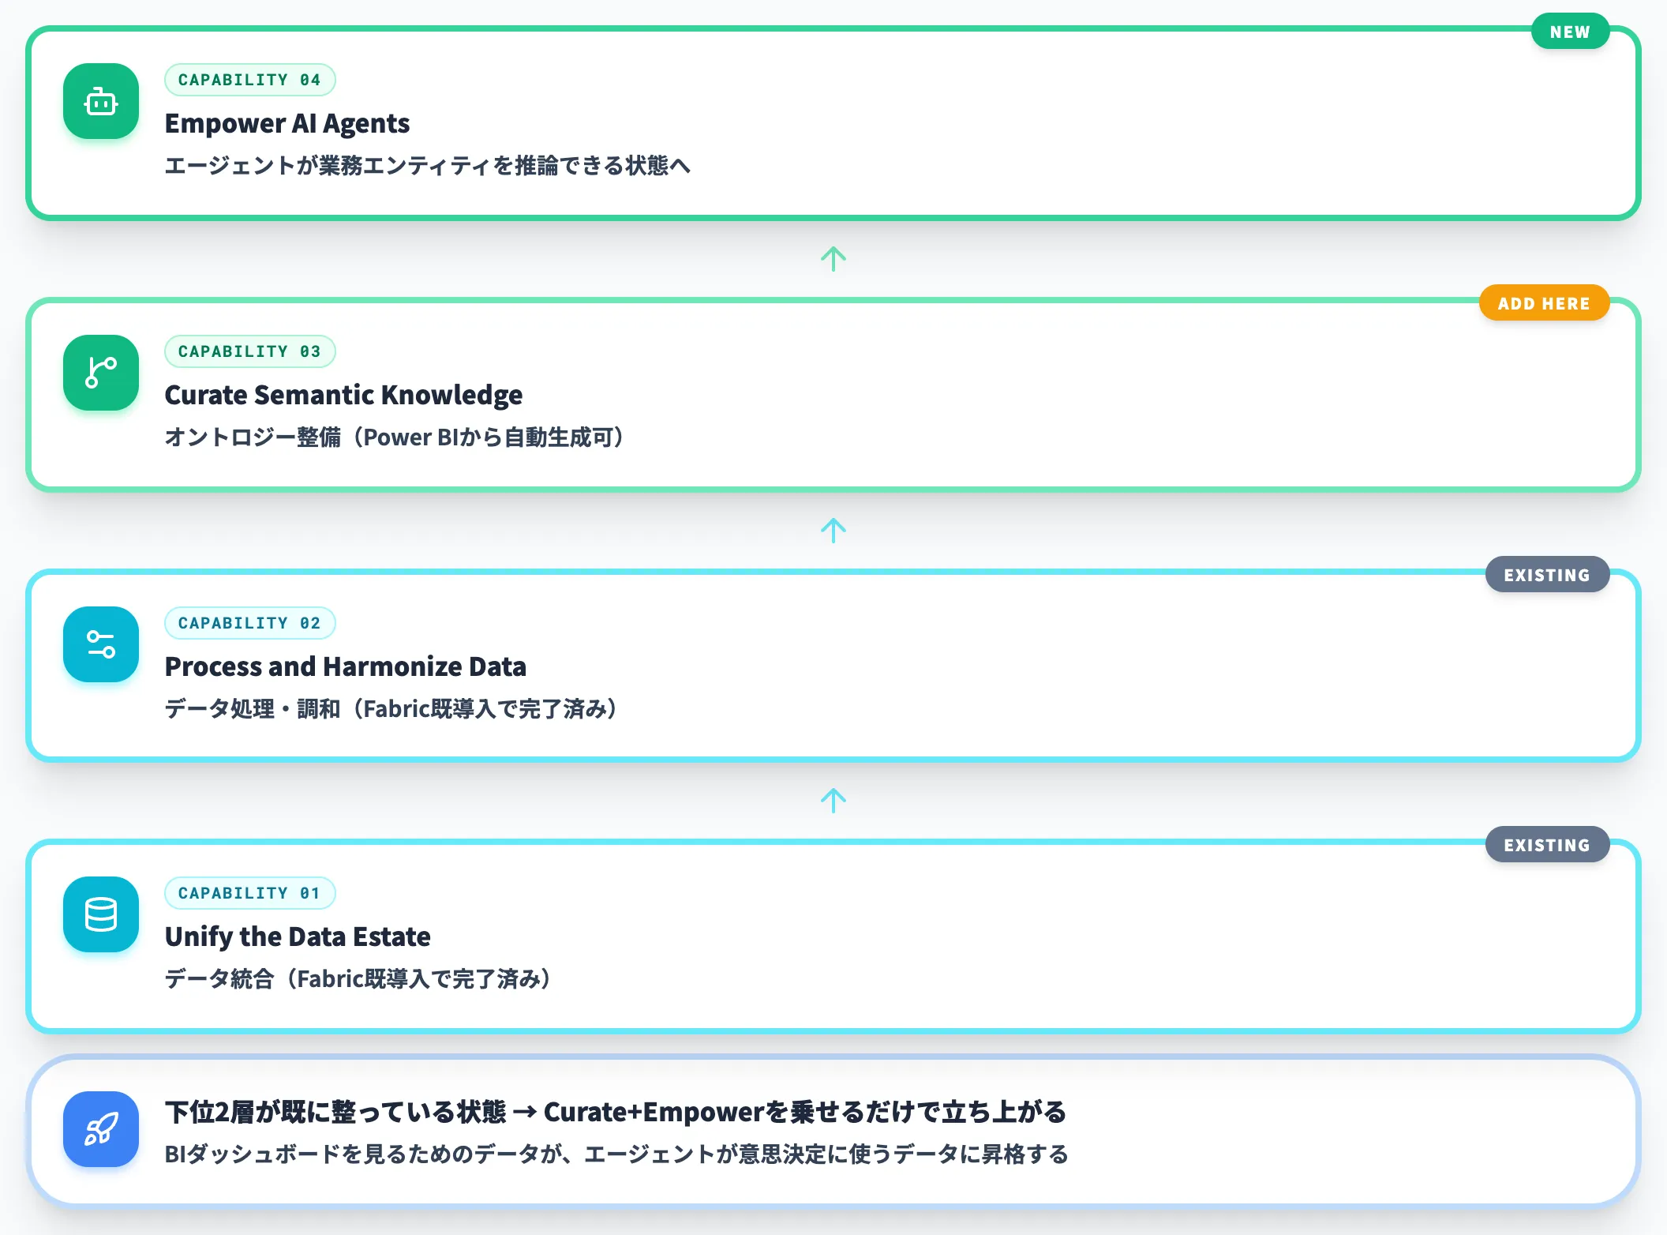This screenshot has height=1235, width=1667.
Task: Click the EXISTING badge on Capability 02 card
Action: point(1547,575)
